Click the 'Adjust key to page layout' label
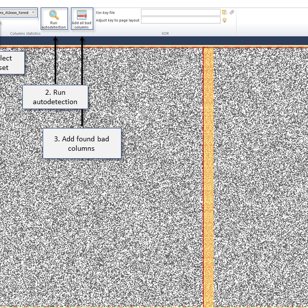The height and width of the screenshot is (308, 308). (x=118, y=20)
